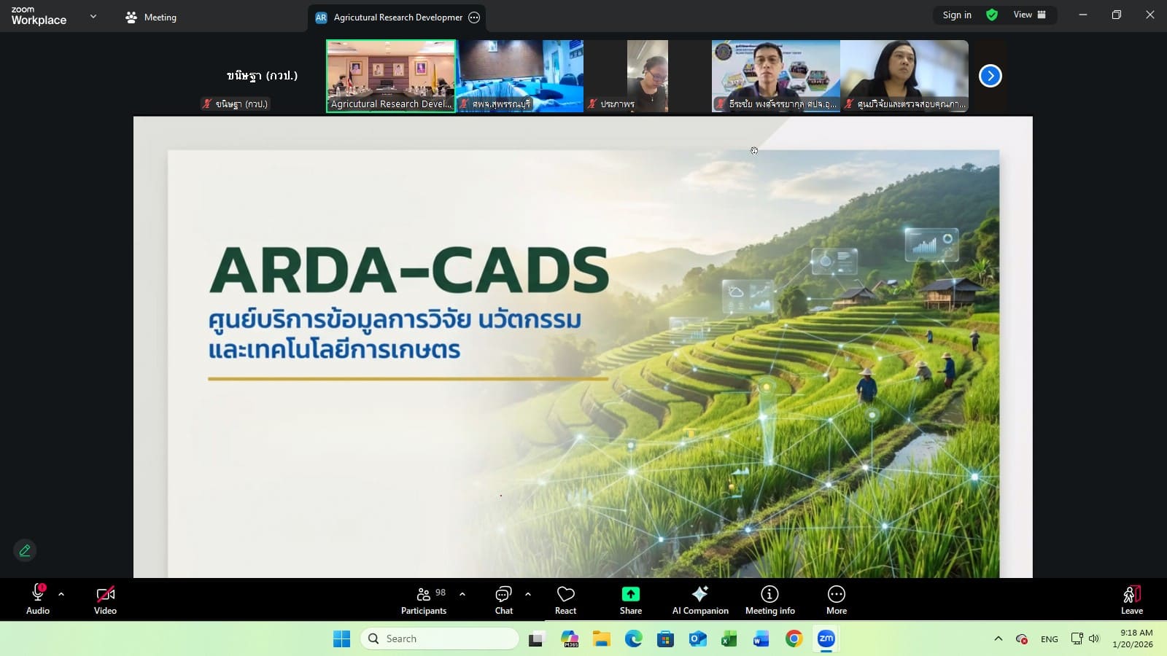Show Meeting info
1167x656 pixels.
(769, 600)
